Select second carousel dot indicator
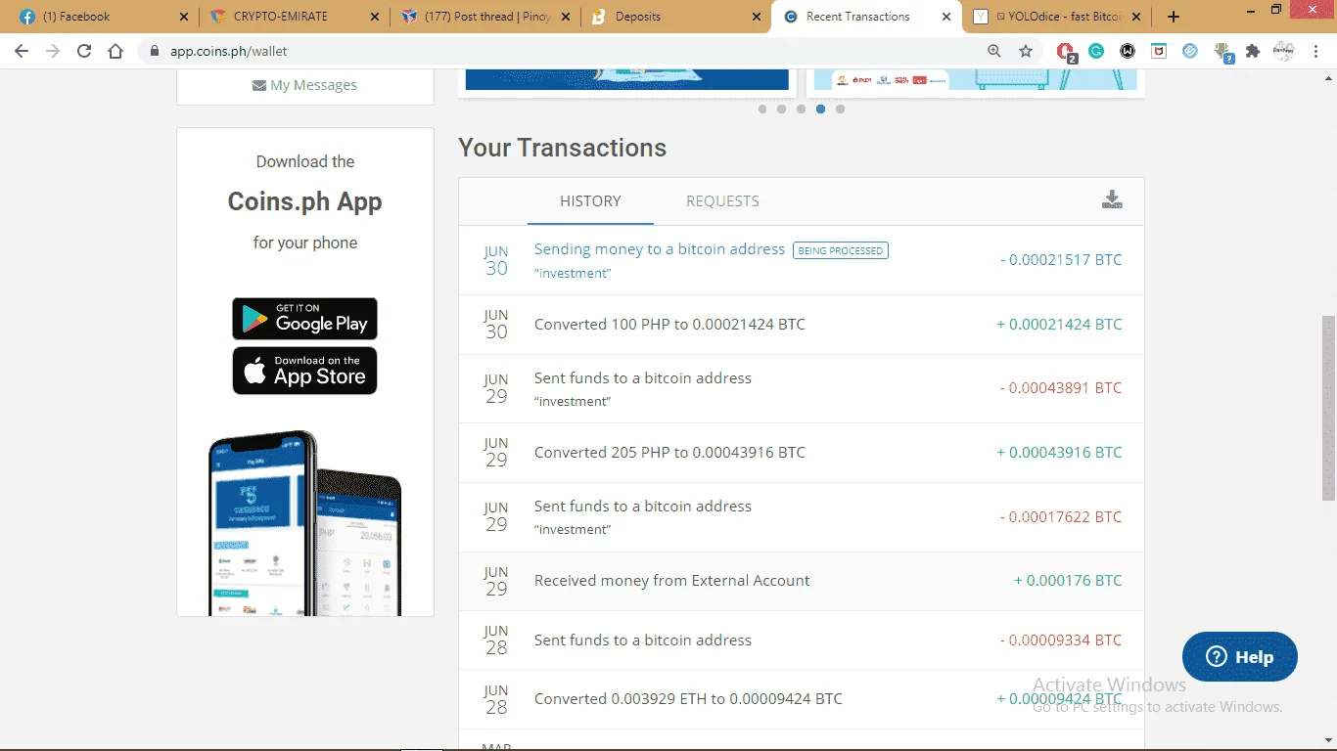Screen dimensions: 1337x751 click(781, 109)
